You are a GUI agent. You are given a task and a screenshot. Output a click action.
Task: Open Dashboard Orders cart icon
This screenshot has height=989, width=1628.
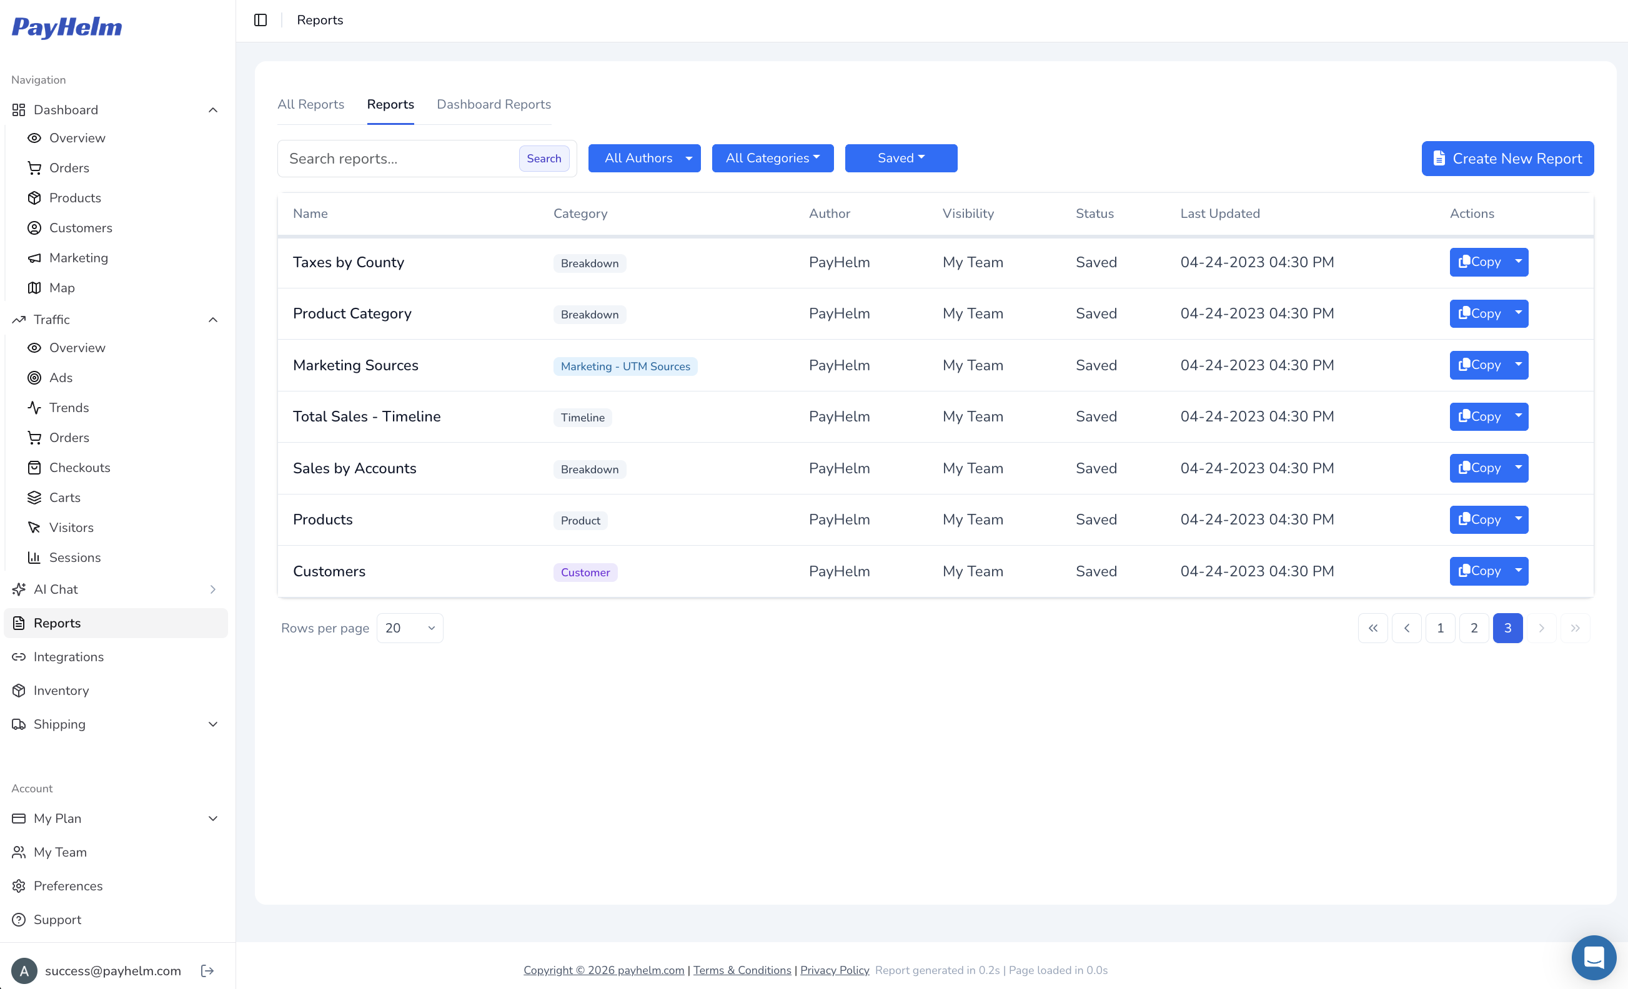pyautogui.click(x=34, y=168)
